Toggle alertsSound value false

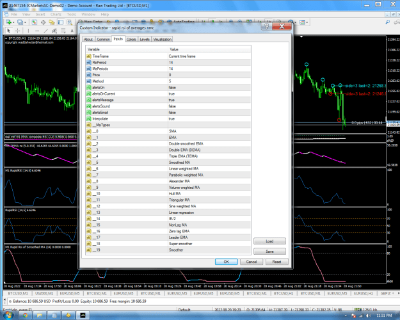coord(209,106)
